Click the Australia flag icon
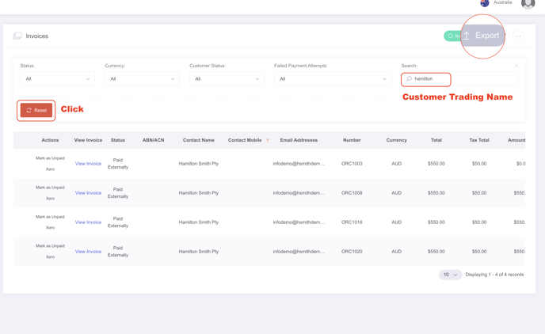This screenshot has height=334, width=545. pyautogui.click(x=485, y=3)
